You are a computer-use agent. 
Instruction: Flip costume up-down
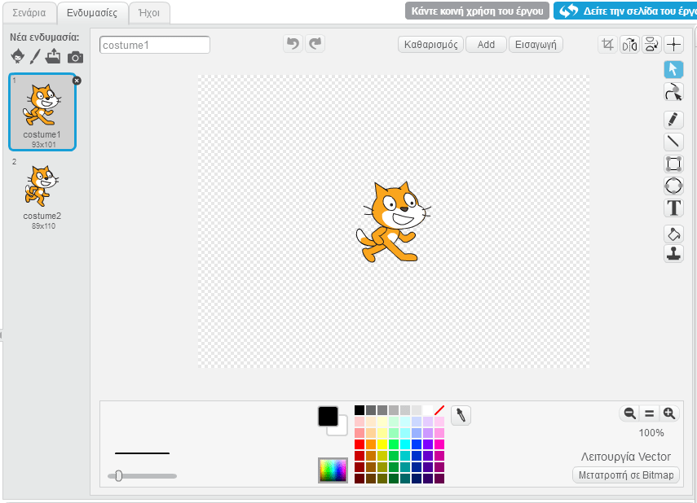point(651,45)
